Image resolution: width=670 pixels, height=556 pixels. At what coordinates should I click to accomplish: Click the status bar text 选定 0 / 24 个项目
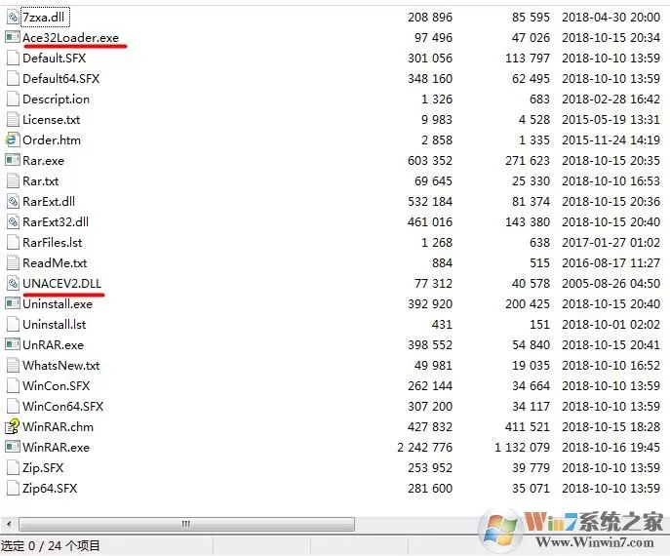tap(50, 545)
